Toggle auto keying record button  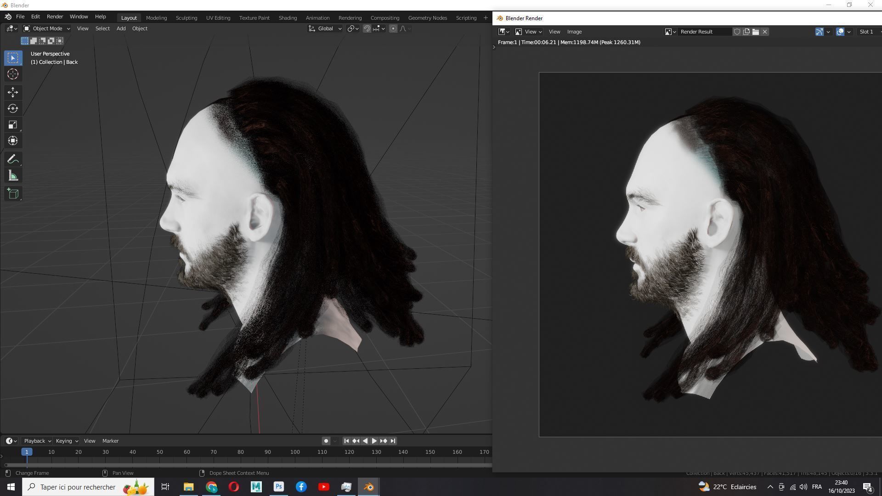click(326, 441)
